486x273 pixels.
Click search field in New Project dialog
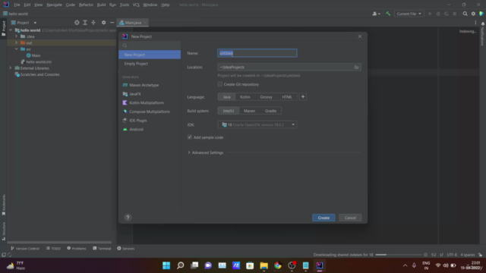150,45
